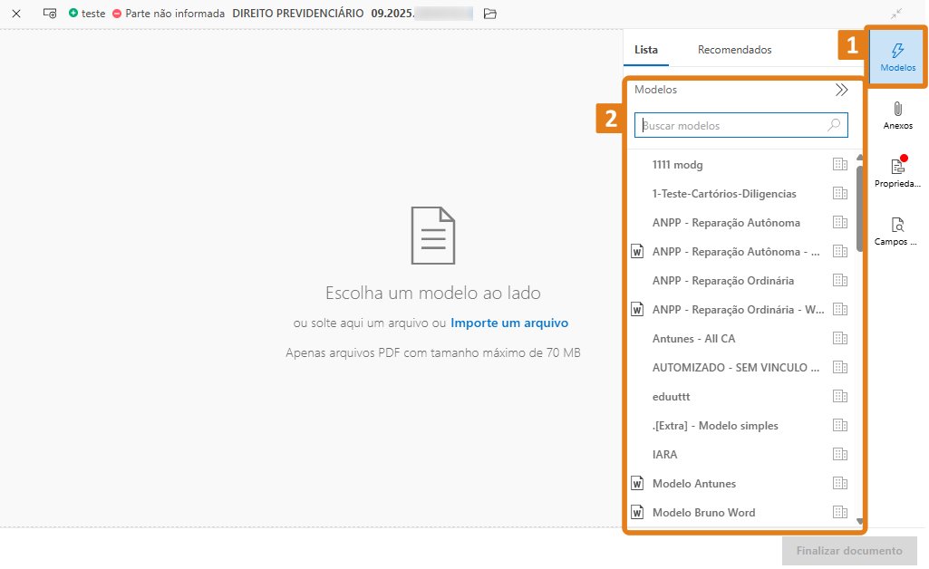Open Propriedades panel with red notification dot

[x=896, y=170]
